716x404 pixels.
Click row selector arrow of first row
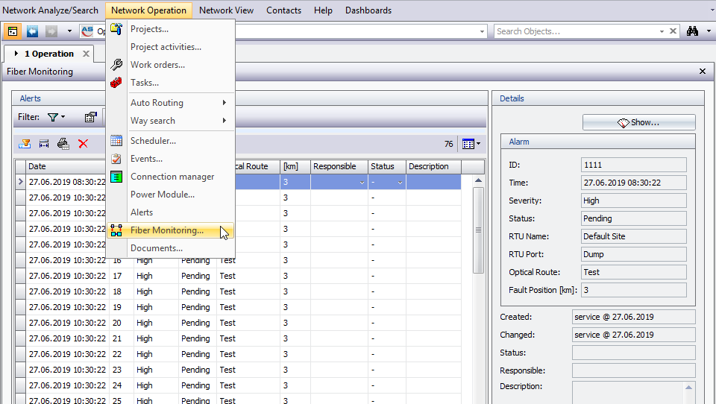(20, 182)
